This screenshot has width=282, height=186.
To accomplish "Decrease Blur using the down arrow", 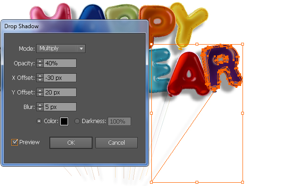I will click(40, 109).
